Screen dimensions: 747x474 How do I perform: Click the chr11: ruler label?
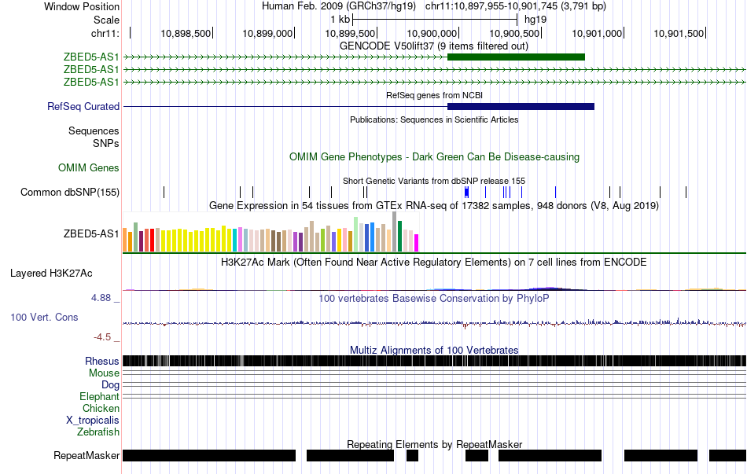pos(105,33)
